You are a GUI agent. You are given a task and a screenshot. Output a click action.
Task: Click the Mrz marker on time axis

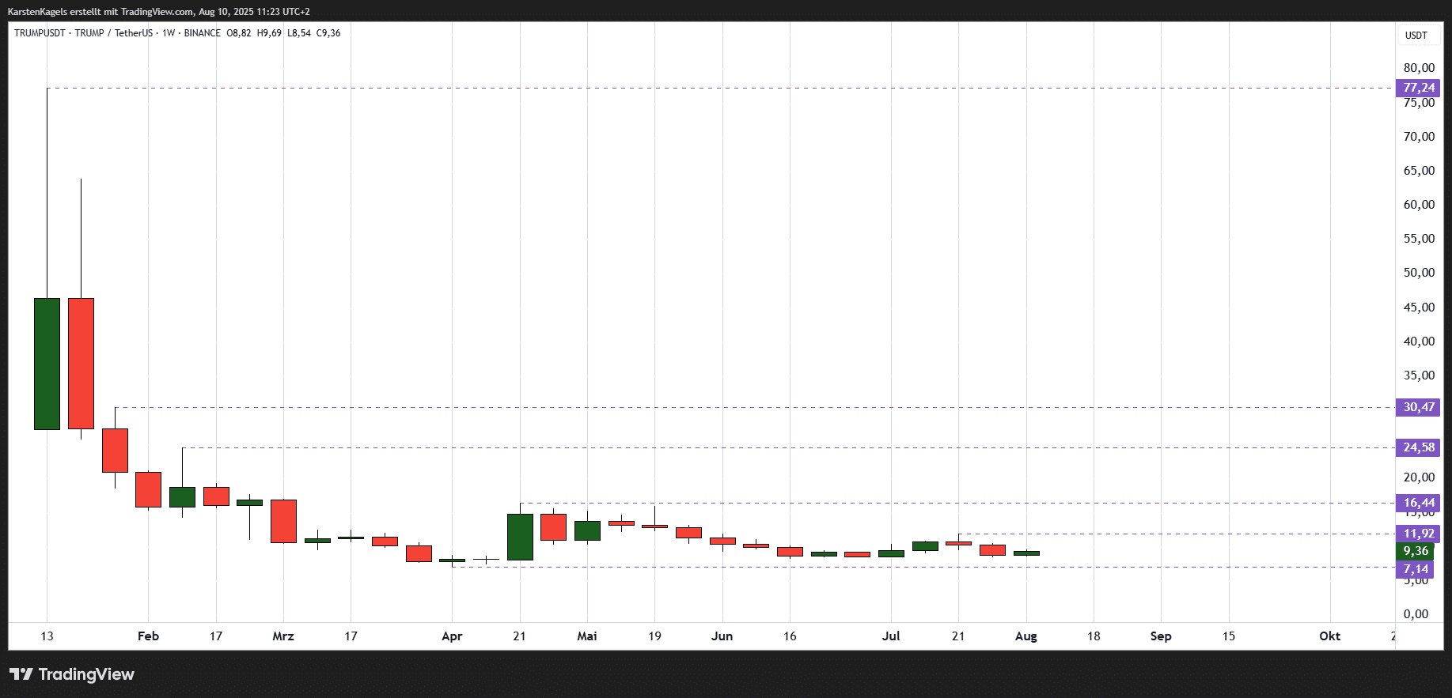[x=283, y=636]
